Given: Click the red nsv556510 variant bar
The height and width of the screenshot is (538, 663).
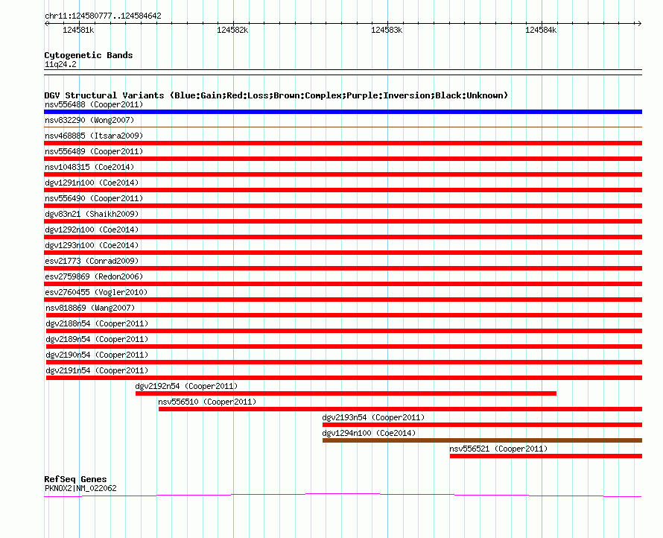Looking at the screenshot, I should point(400,409).
